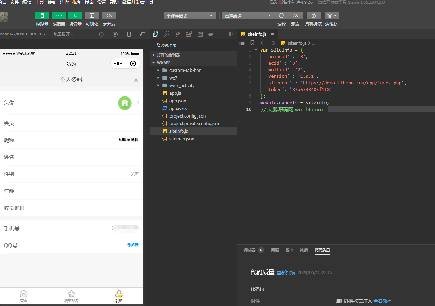
Task: Click the 预览 preview eye icon
Action: pos(296,16)
